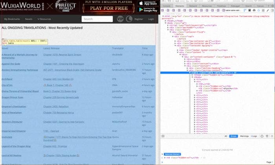This screenshot has width=275, height=165.
Task: Open My Bookmarks in site navbar
Action: click(12, 19)
